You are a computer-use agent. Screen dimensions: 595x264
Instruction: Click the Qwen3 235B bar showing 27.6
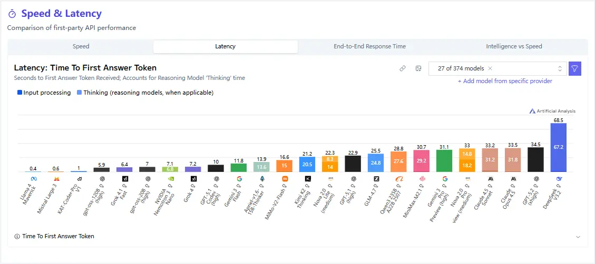(x=398, y=162)
